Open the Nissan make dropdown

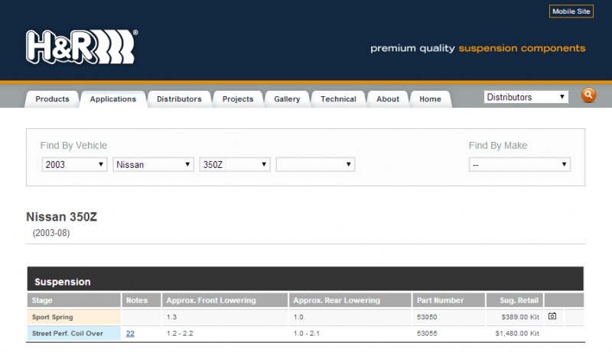pos(153,164)
